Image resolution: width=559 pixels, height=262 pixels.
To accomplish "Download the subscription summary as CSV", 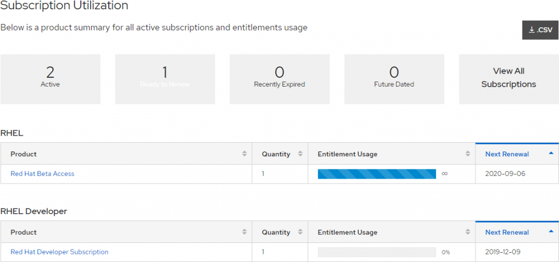I will pos(540,30).
